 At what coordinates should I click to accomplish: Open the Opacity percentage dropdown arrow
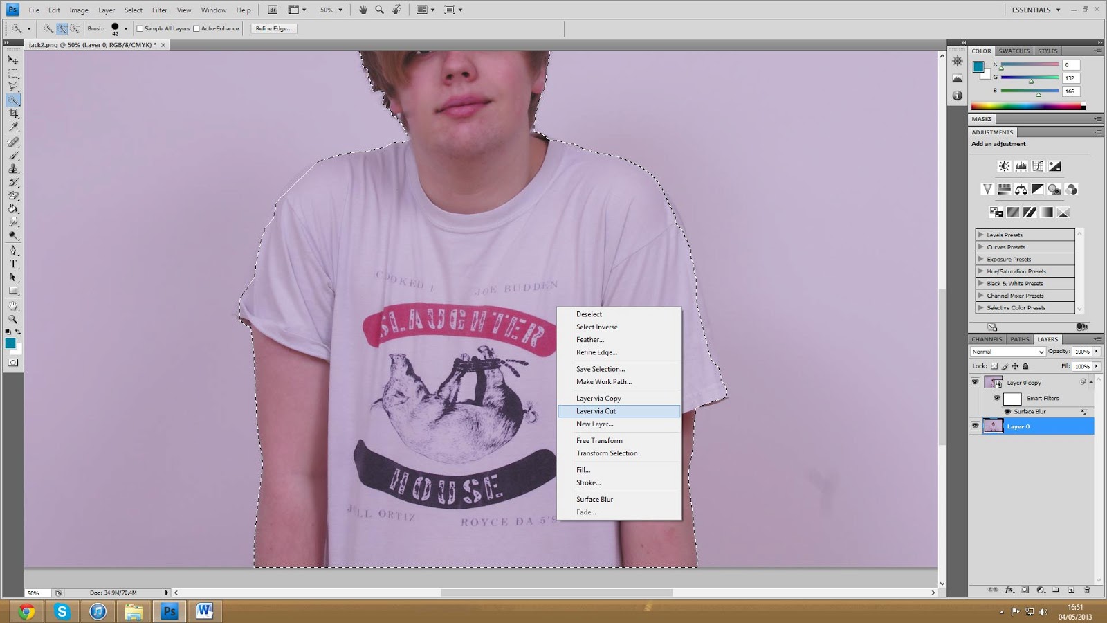[x=1096, y=352]
